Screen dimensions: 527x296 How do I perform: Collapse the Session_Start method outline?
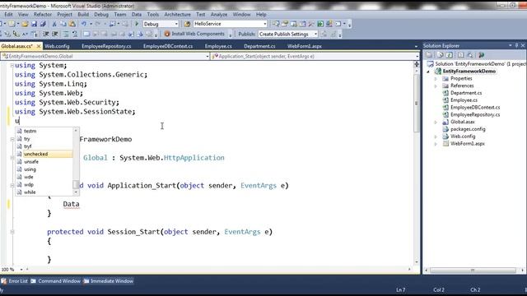coord(12,232)
